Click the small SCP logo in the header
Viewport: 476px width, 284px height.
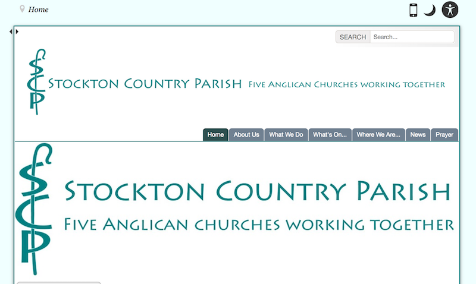36,82
